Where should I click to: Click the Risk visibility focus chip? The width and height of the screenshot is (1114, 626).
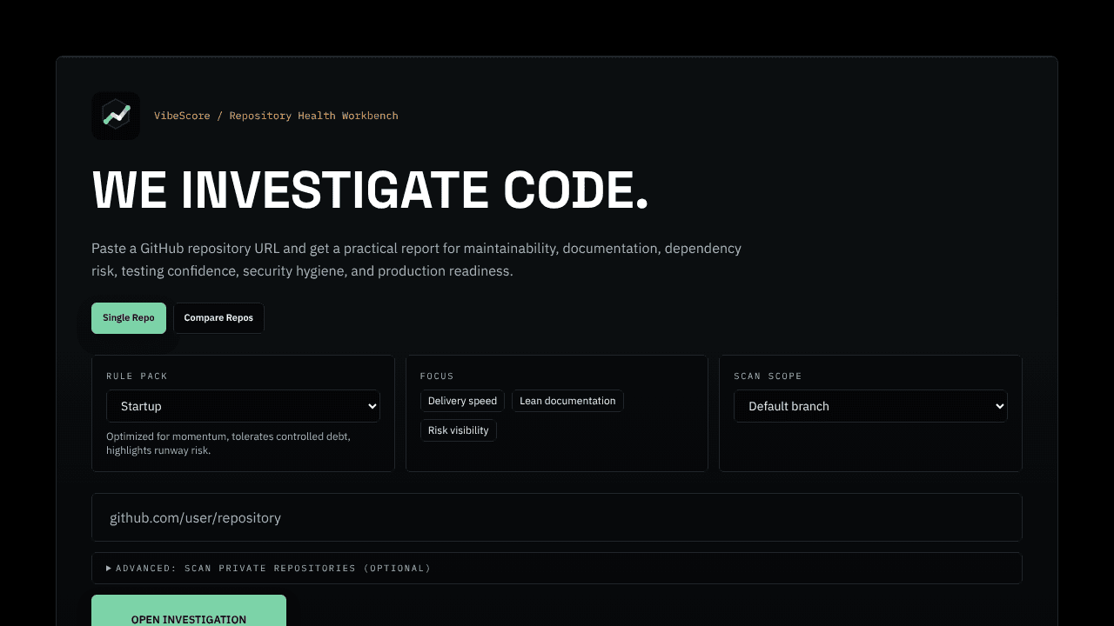pos(459,430)
